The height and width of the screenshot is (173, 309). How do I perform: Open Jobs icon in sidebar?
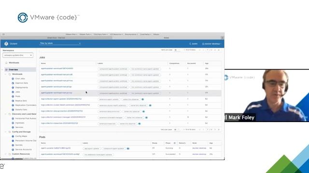click(x=13, y=92)
